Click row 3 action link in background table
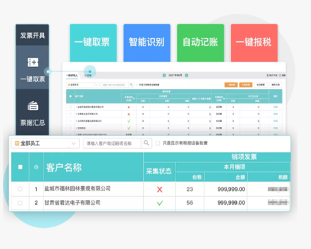 tap(276, 121)
